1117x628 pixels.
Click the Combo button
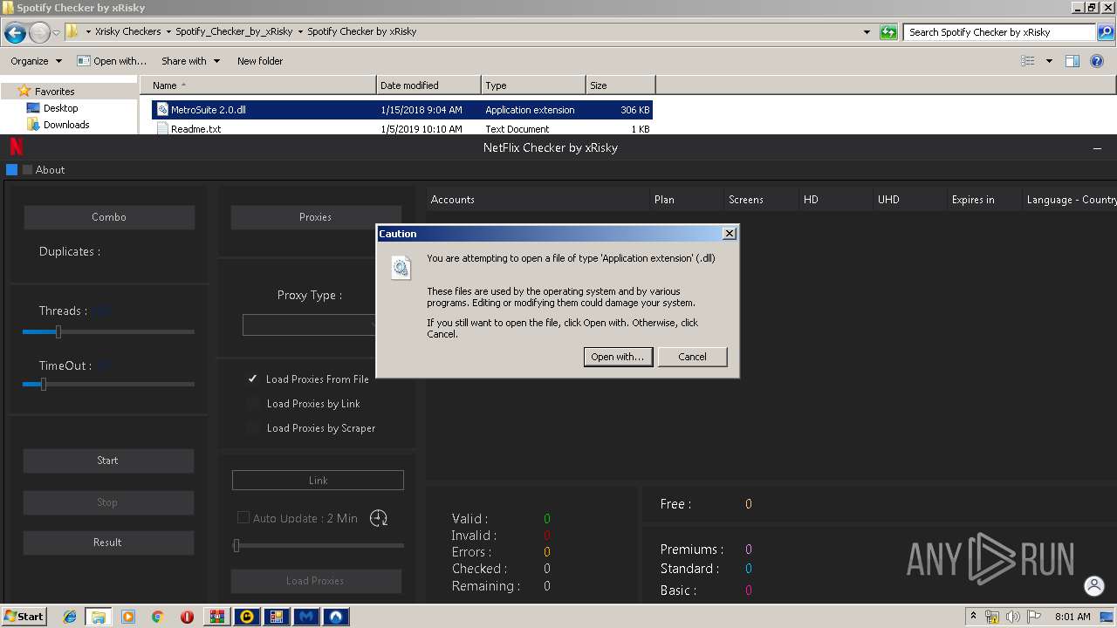click(109, 217)
